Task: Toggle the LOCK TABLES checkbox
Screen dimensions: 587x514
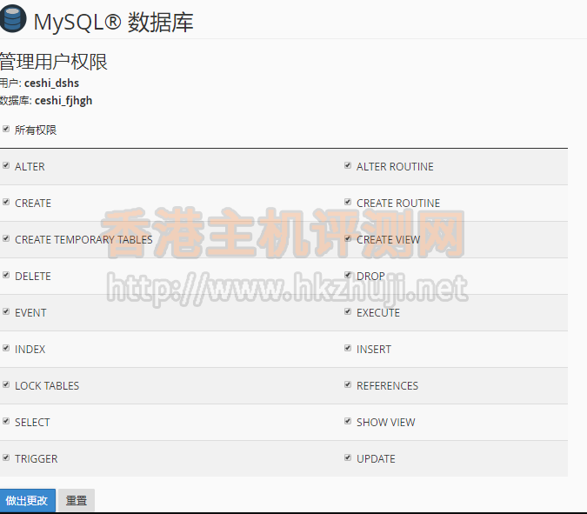Action: (6, 384)
